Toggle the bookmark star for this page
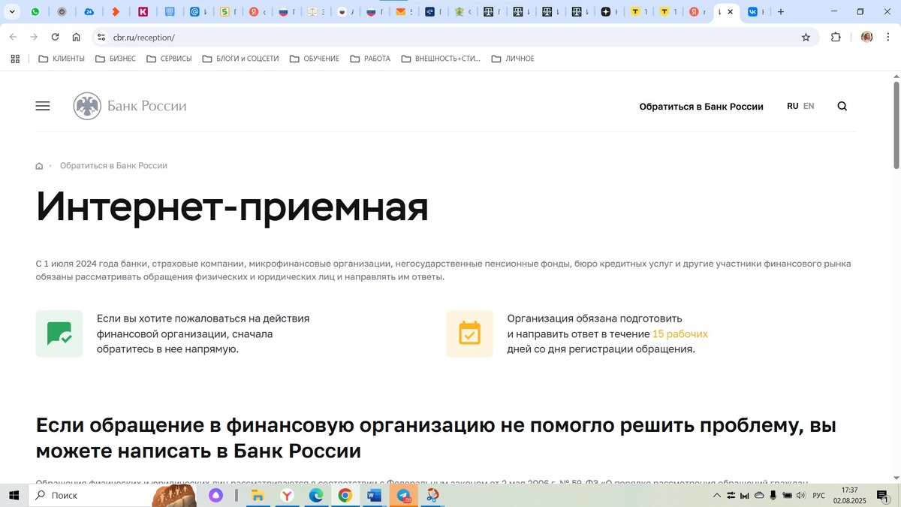901x507 pixels. (805, 36)
